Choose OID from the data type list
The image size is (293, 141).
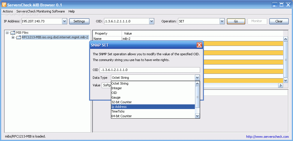click(x=153, y=93)
